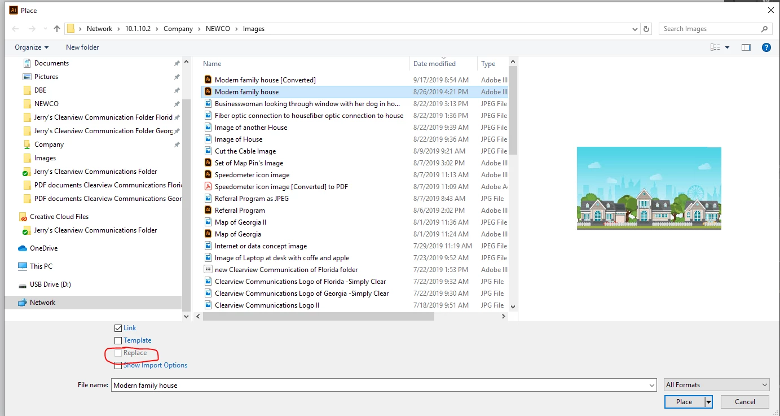This screenshot has width=780, height=416.
Task: Open the Place button dropdown arrow
Action: (708, 402)
